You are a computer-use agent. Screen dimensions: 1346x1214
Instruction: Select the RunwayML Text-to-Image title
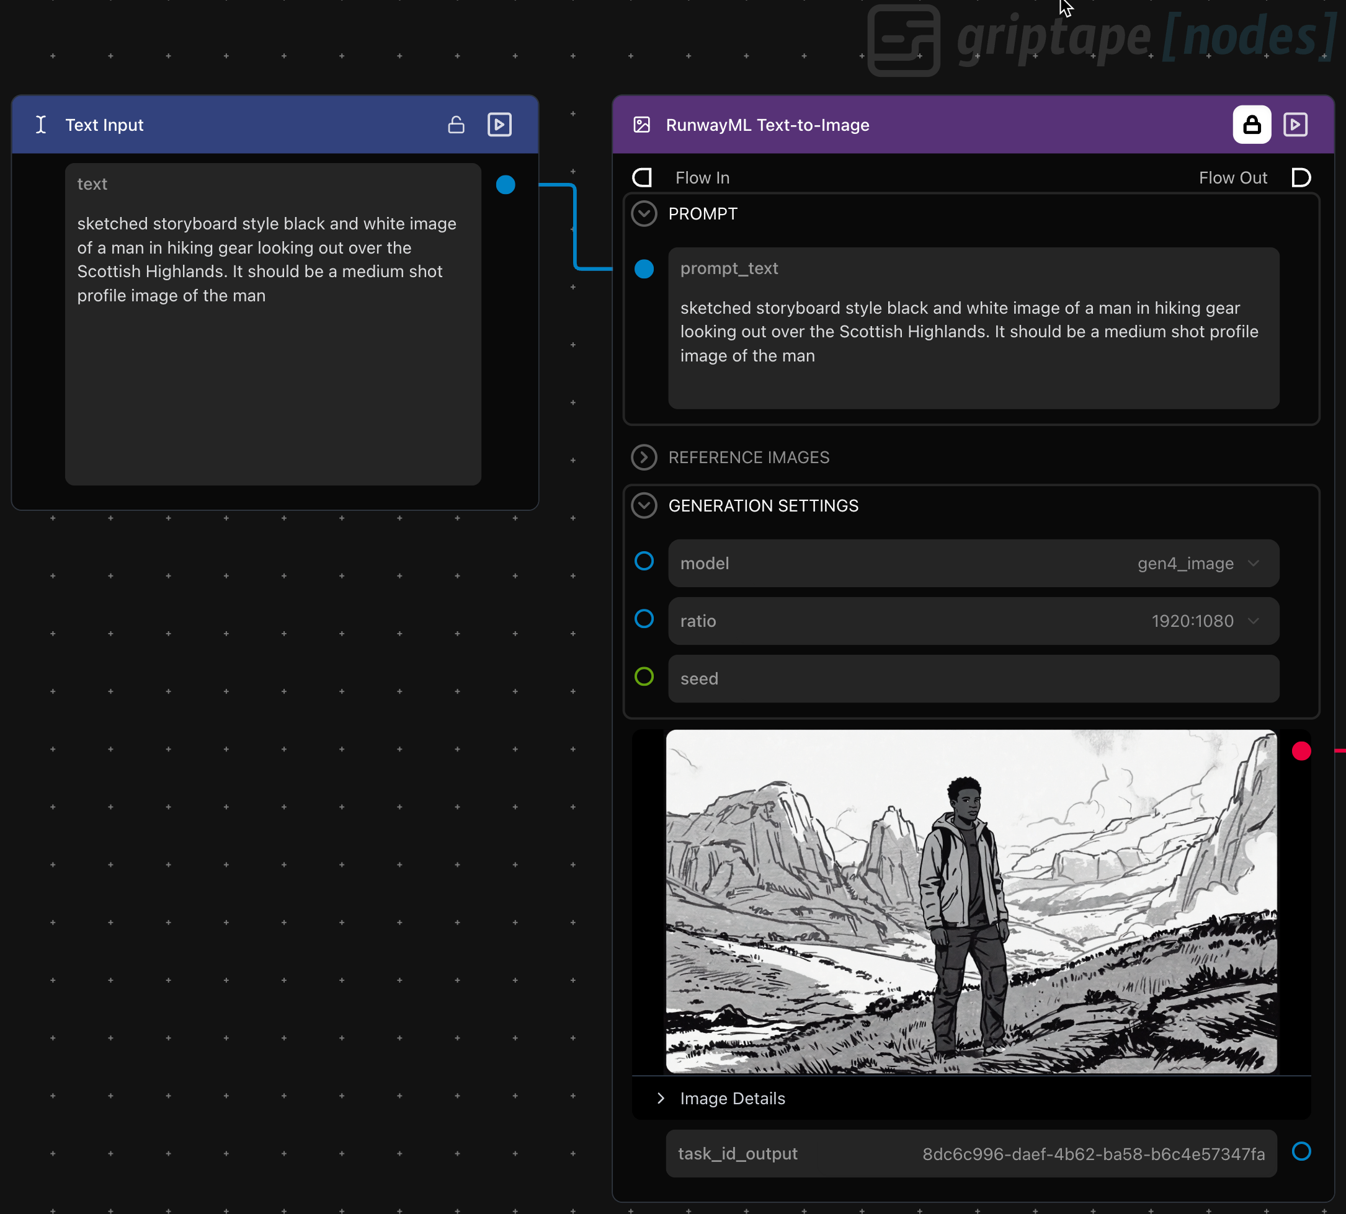[x=767, y=125]
